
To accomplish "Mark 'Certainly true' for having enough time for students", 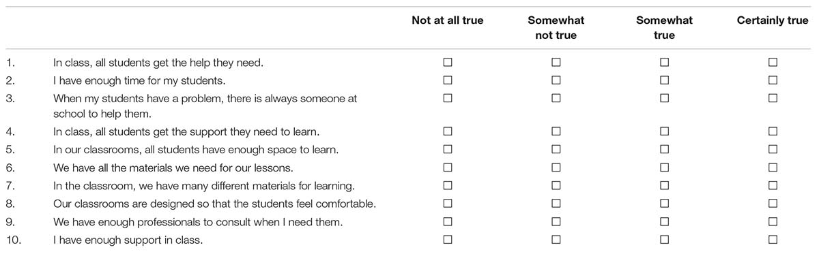I will point(773,80).
